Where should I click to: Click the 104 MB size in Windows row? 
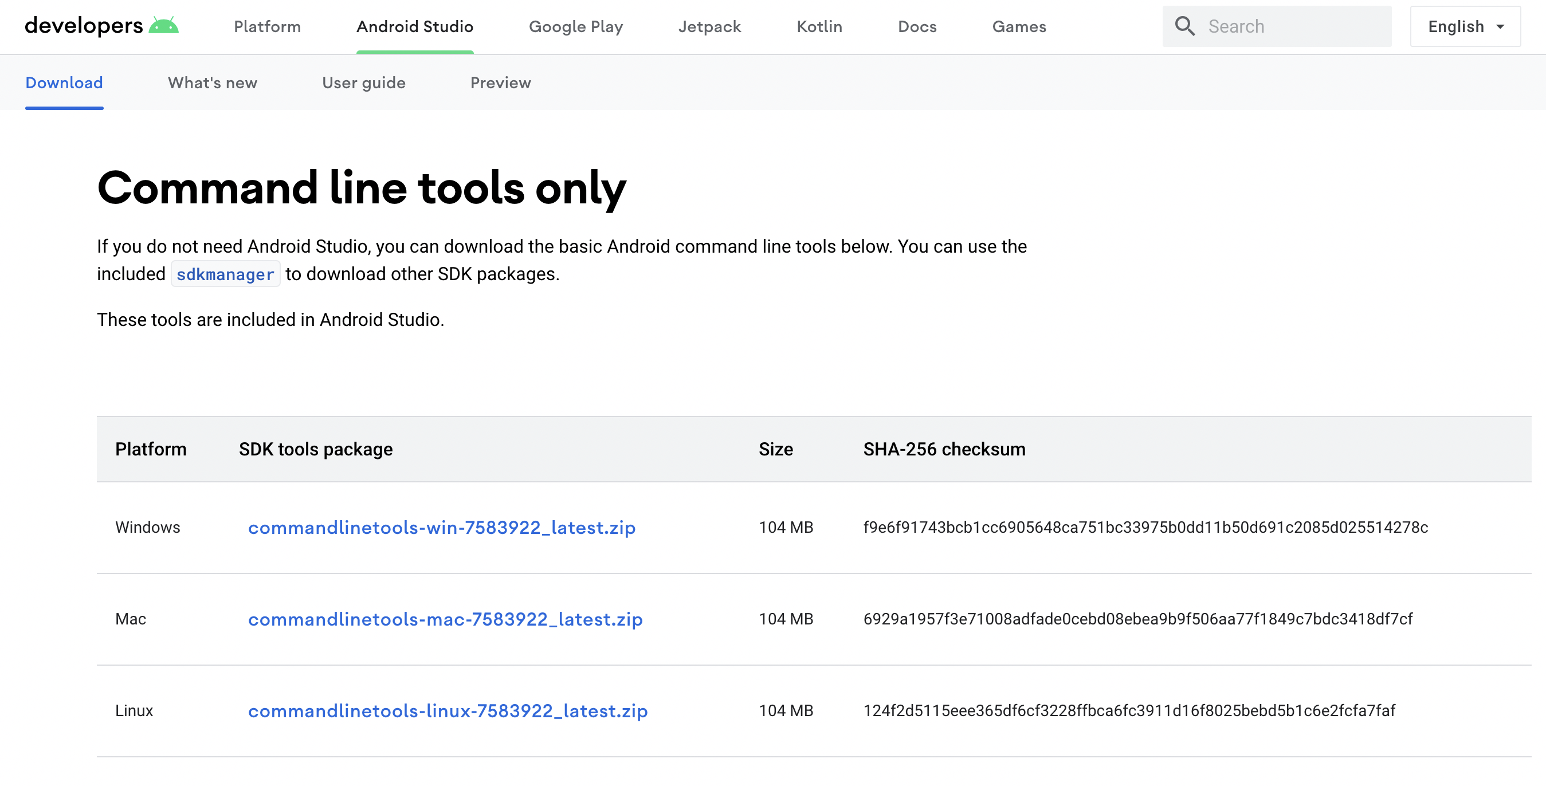click(x=786, y=528)
